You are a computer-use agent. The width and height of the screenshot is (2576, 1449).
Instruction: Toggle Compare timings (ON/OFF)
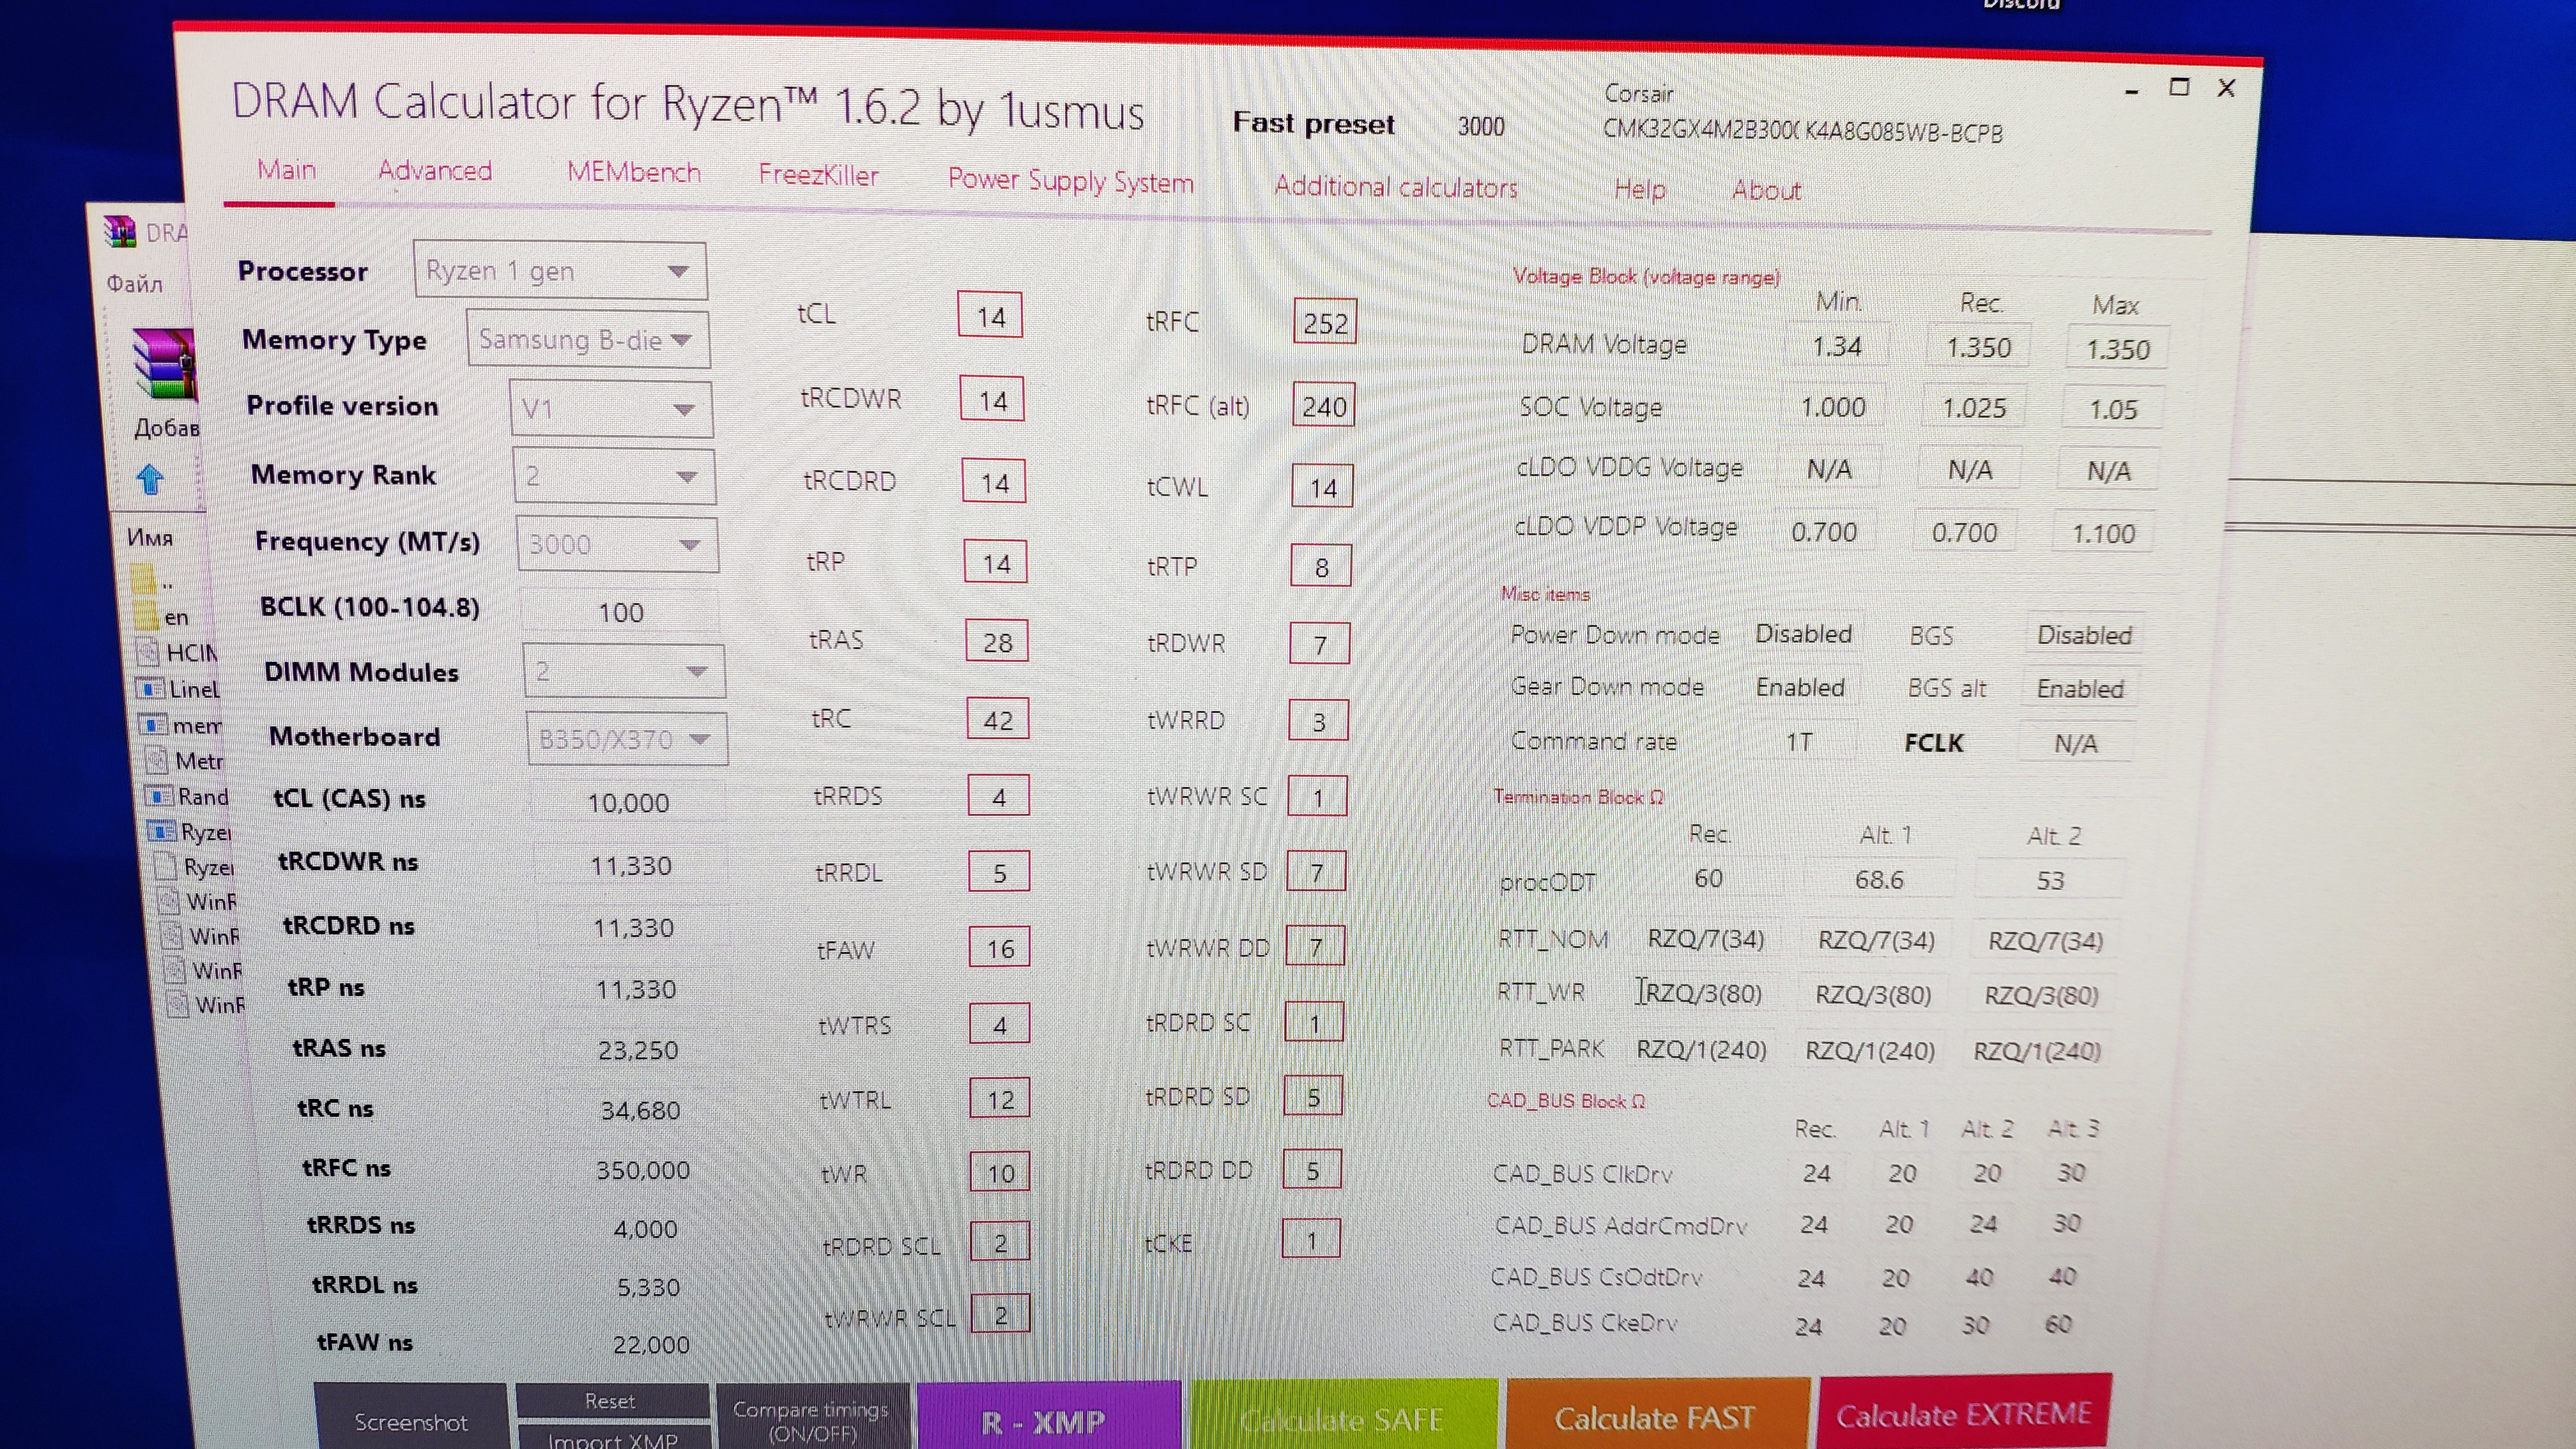click(811, 1420)
